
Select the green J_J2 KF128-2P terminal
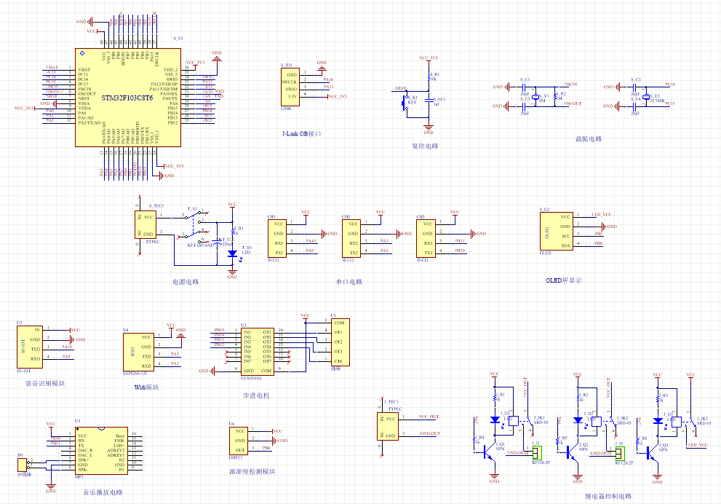(x=620, y=453)
